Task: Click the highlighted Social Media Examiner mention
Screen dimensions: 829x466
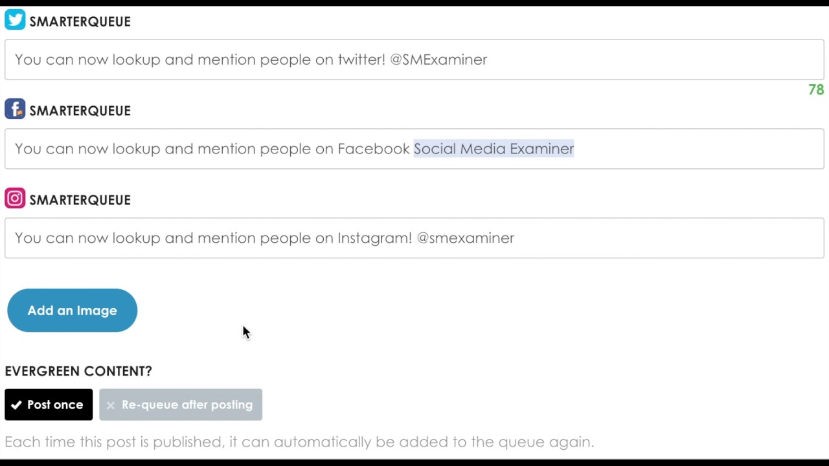Action: coord(494,149)
